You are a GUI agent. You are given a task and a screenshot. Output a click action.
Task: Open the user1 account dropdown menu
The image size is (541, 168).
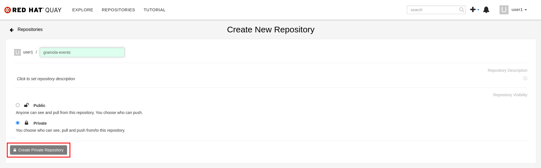(x=519, y=10)
